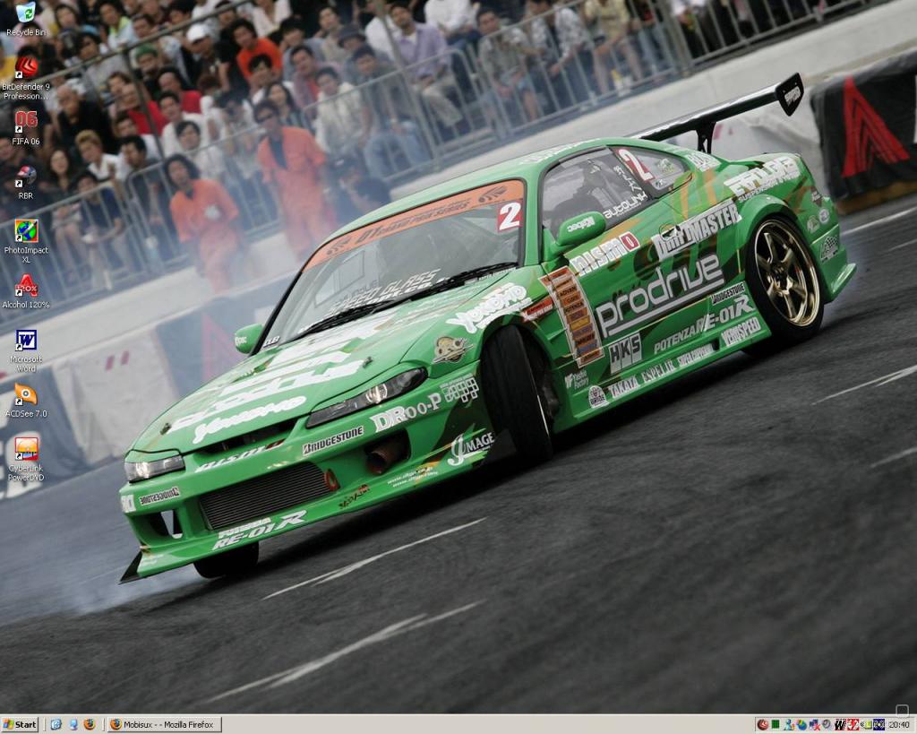The image size is (917, 734).
Task: Select the Microsoft Word desktop shortcut
Action: 26,350
